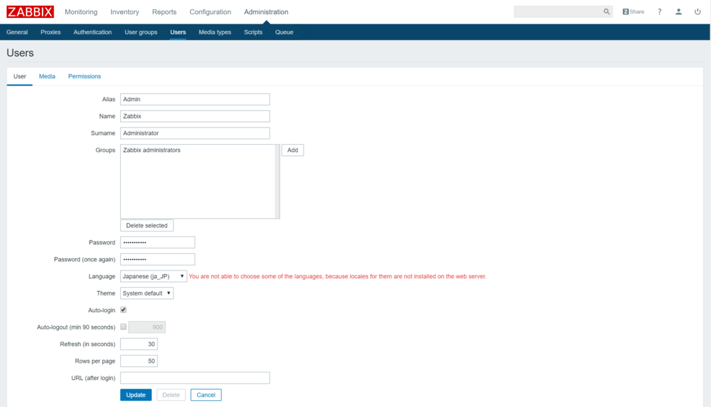Go to Media types submenu
The width and height of the screenshot is (711, 407).
pos(215,32)
